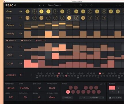Toggle Midi CC 9 visibility eye

tap(22, 41)
